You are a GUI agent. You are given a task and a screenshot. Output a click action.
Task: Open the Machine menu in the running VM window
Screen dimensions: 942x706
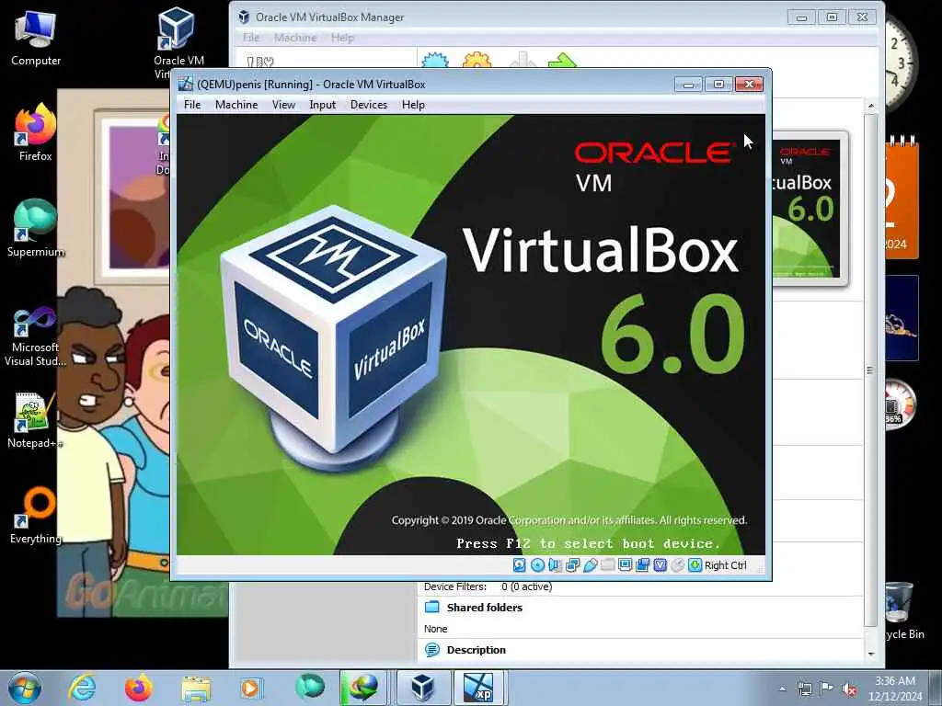click(x=236, y=105)
